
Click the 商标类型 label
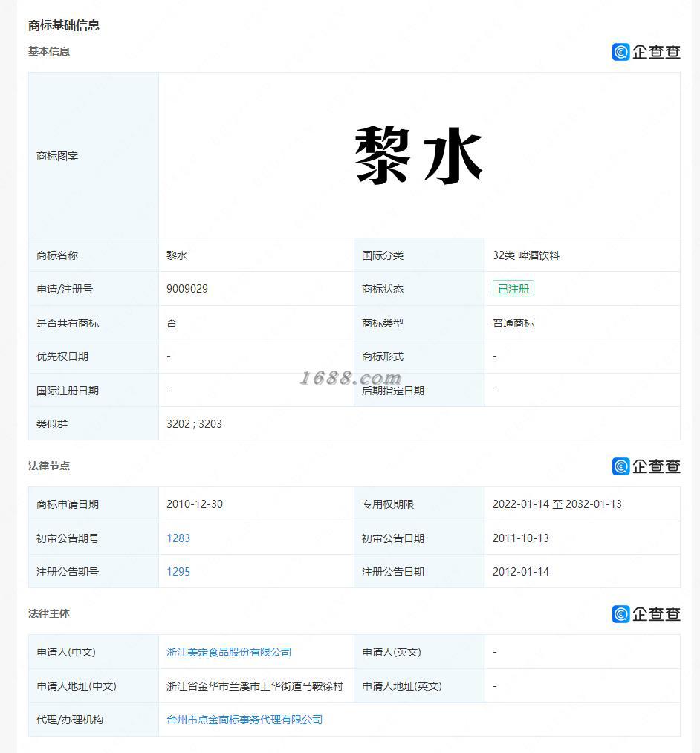pyautogui.click(x=383, y=323)
